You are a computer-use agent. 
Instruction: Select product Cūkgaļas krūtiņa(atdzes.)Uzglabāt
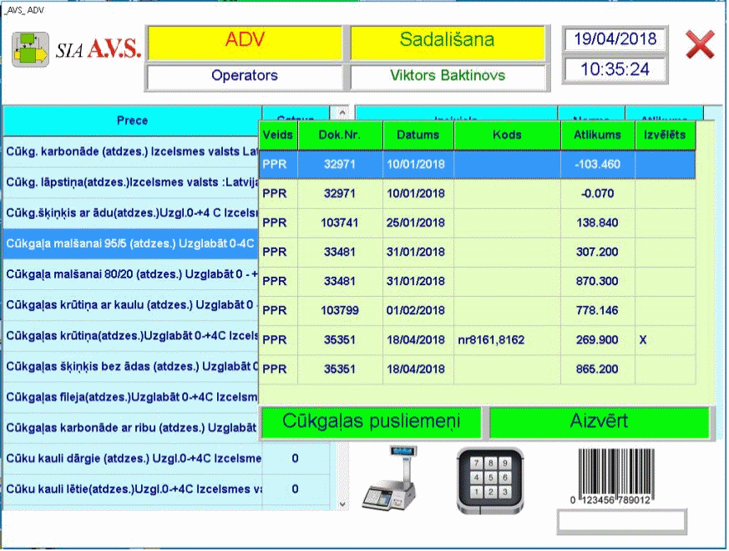click(x=130, y=336)
